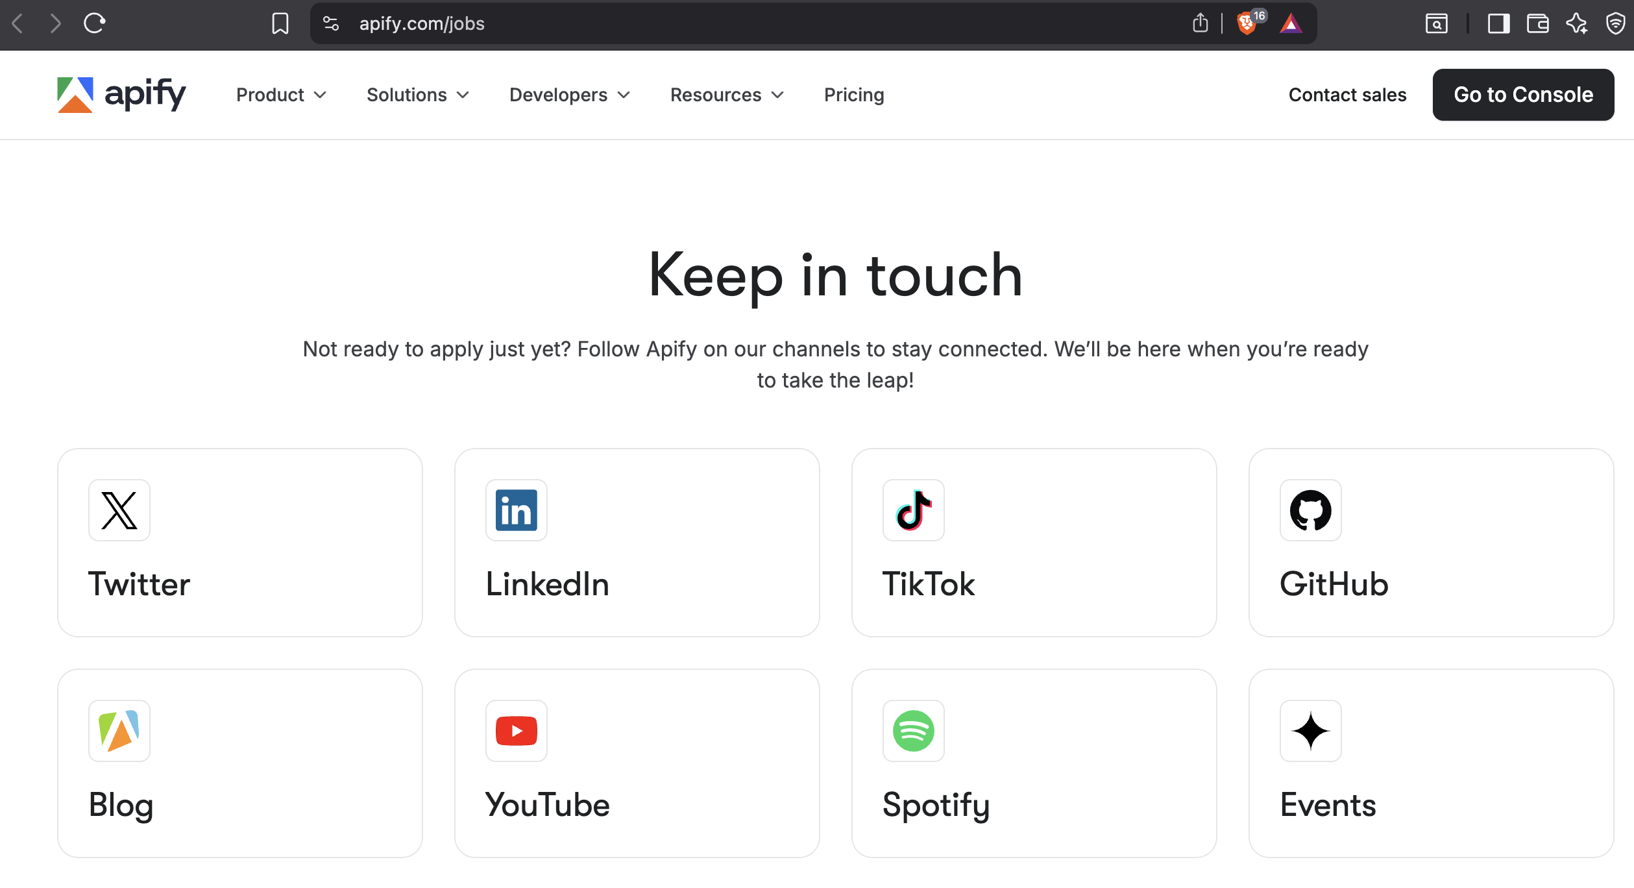
Task: Open the tab search toolbar icon
Action: click(1436, 24)
